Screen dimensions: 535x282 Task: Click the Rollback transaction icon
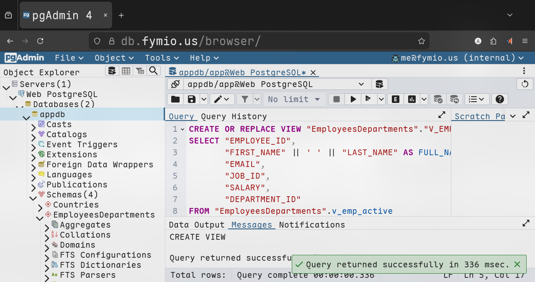point(454,99)
